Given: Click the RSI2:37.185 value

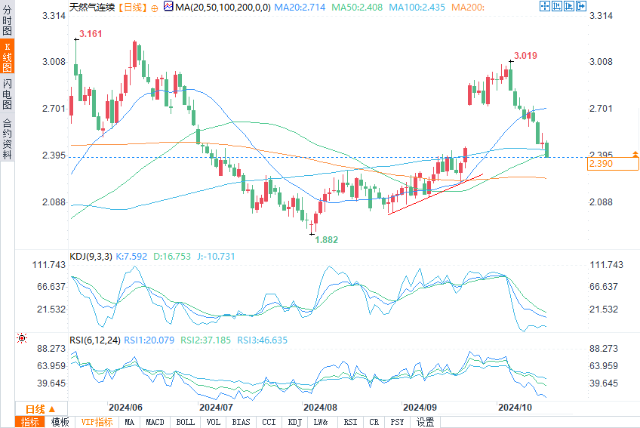Looking at the screenshot, I should tap(206, 340).
